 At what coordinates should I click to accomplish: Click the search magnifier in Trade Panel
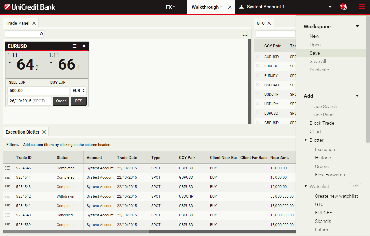[42, 34]
